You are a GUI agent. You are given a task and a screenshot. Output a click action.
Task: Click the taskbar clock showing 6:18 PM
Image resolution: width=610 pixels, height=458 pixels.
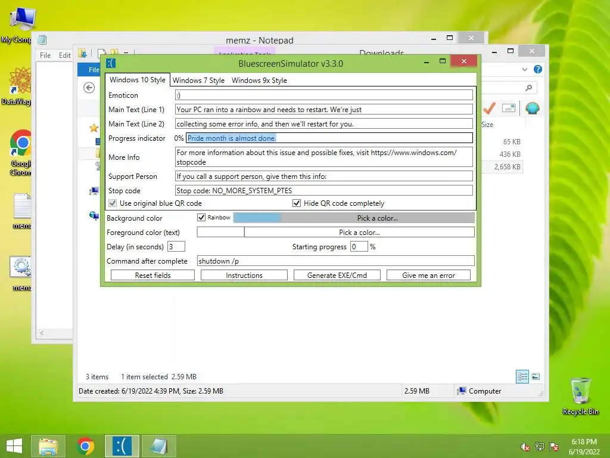pos(584,447)
